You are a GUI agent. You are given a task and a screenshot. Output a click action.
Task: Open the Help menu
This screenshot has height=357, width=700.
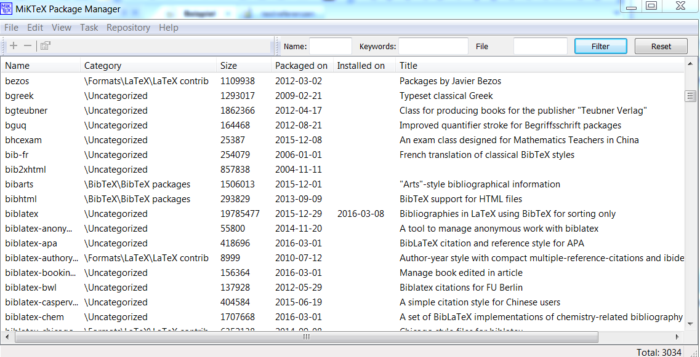click(169, 28)
